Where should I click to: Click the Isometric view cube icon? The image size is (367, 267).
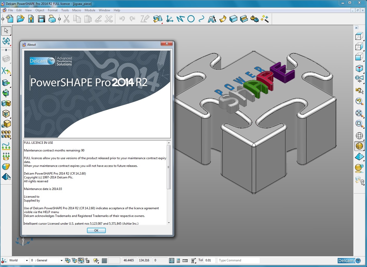coord(359,68)
